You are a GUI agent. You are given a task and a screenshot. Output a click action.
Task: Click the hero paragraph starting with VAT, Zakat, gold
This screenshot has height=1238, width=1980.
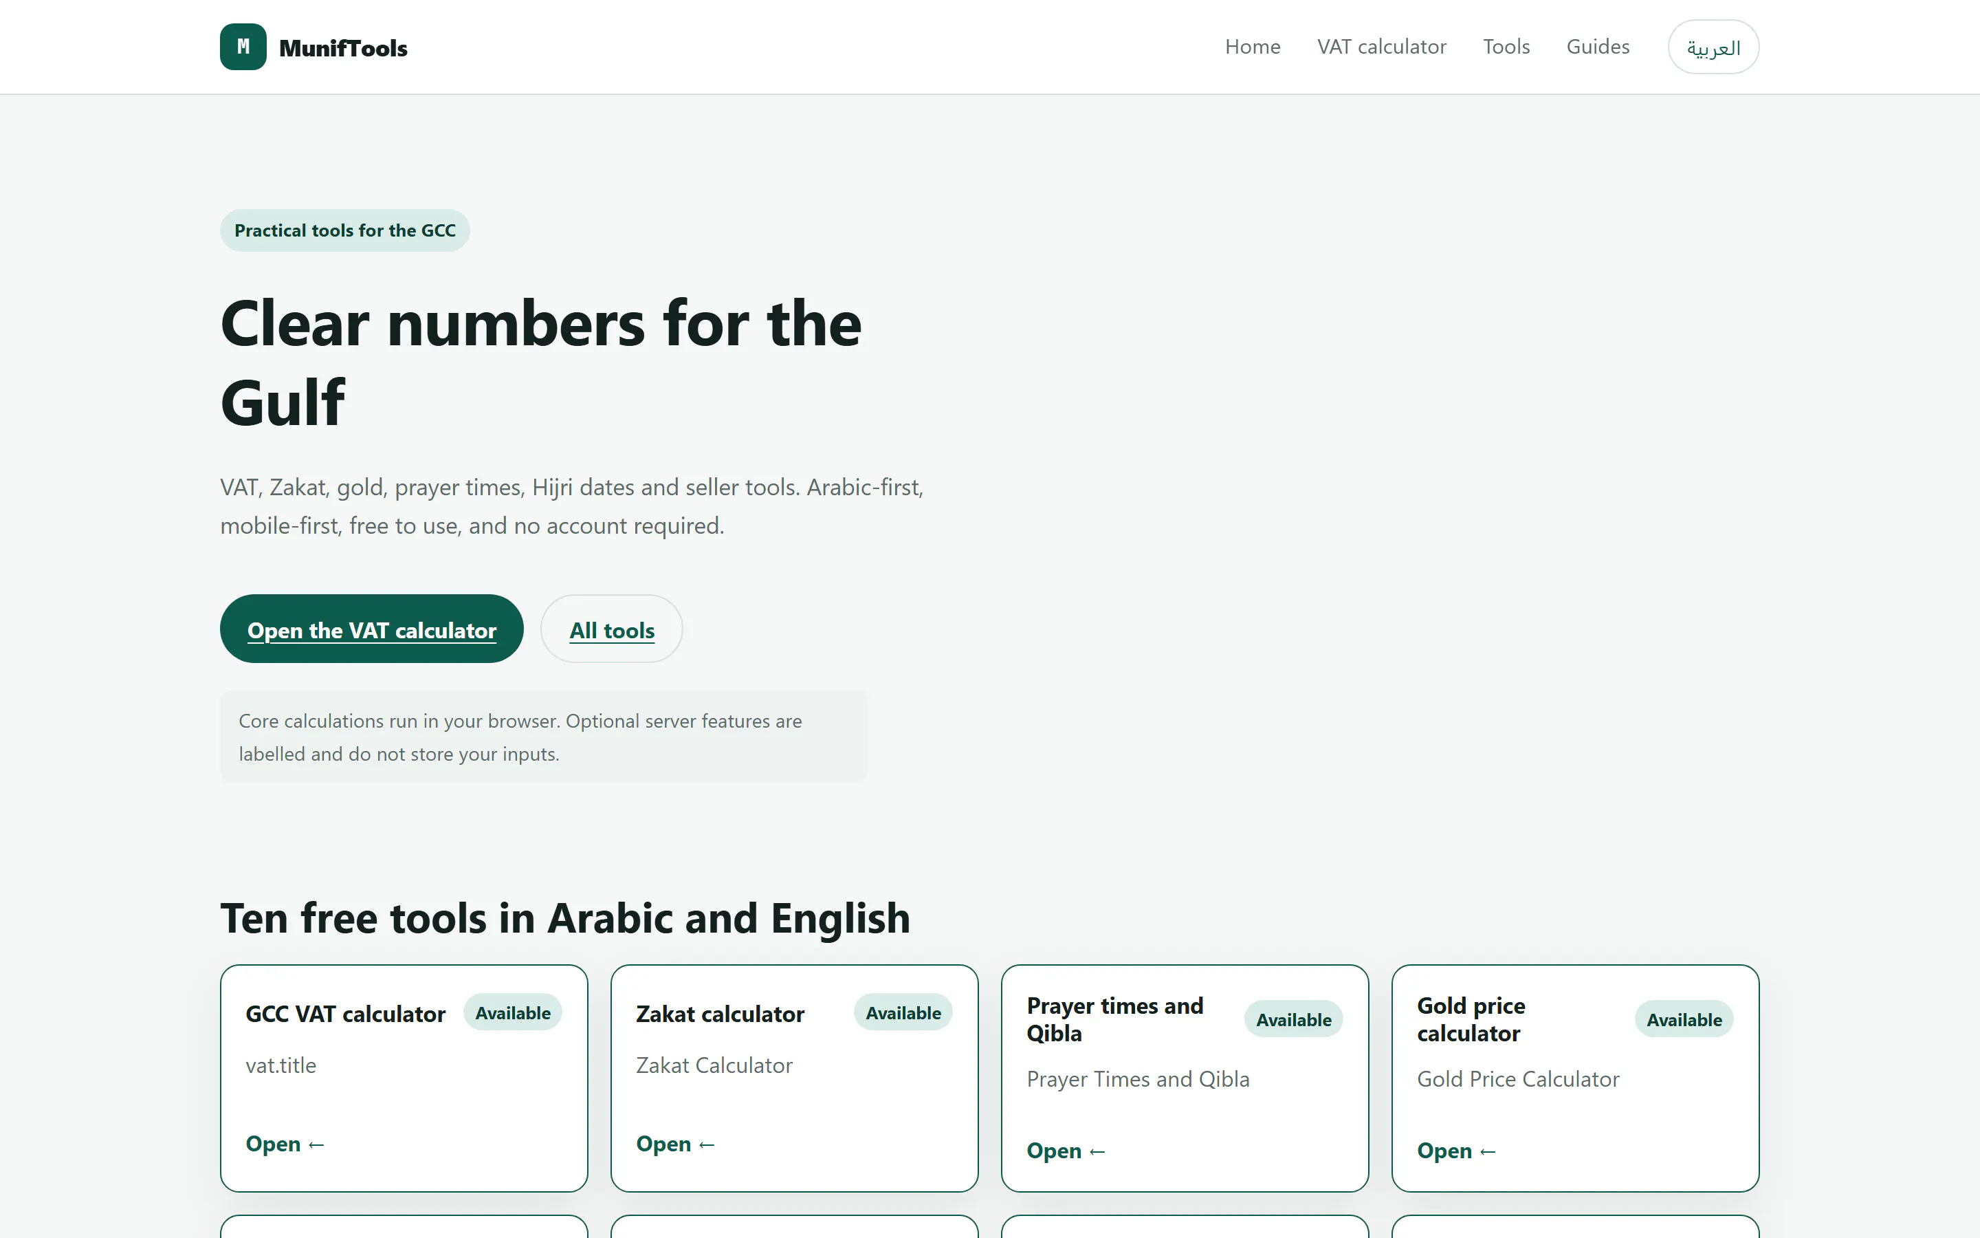coord(572,506)
